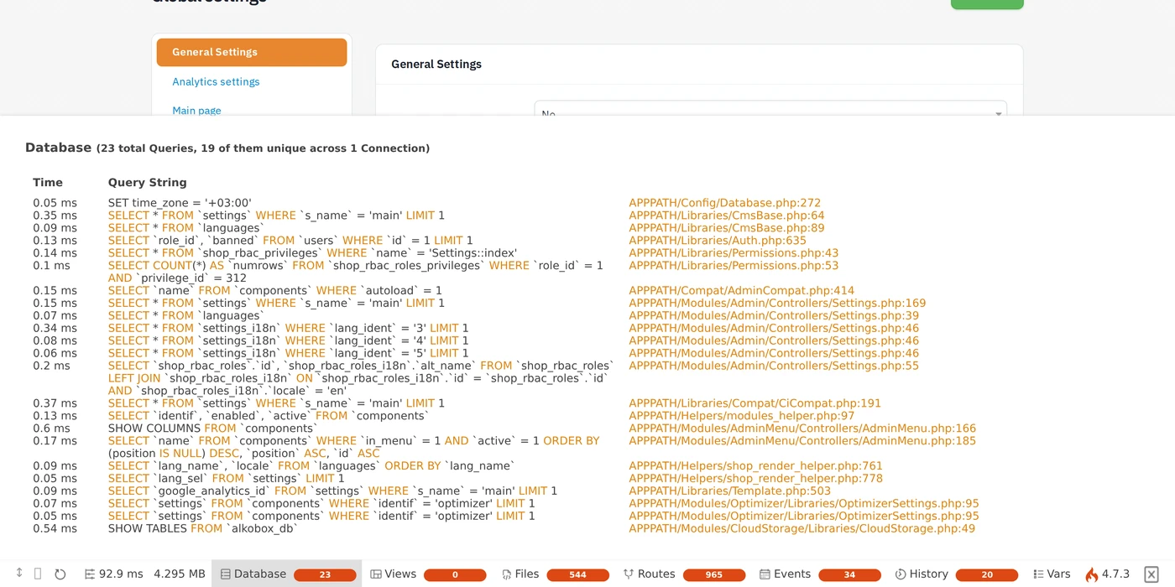1175x587 pixels.
Task: Click the shop_rbac_privileges Settings::index query
Action: [312, 253]
